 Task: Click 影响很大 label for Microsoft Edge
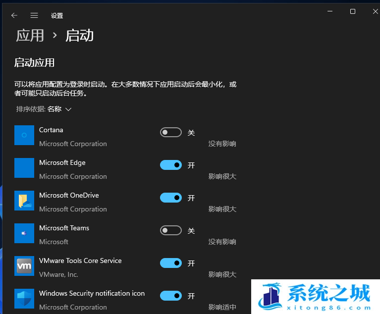tap(222, 176)
